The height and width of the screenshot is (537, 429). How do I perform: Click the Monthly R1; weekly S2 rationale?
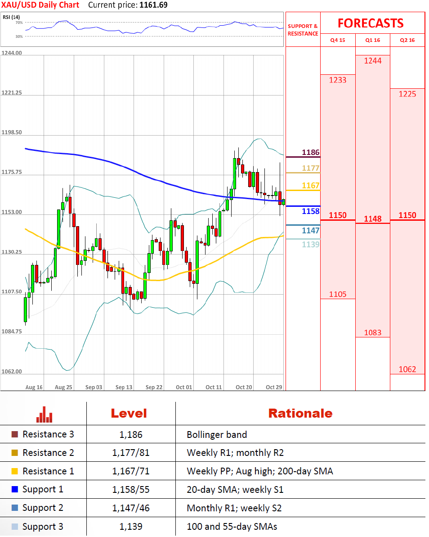coord(234,508)
